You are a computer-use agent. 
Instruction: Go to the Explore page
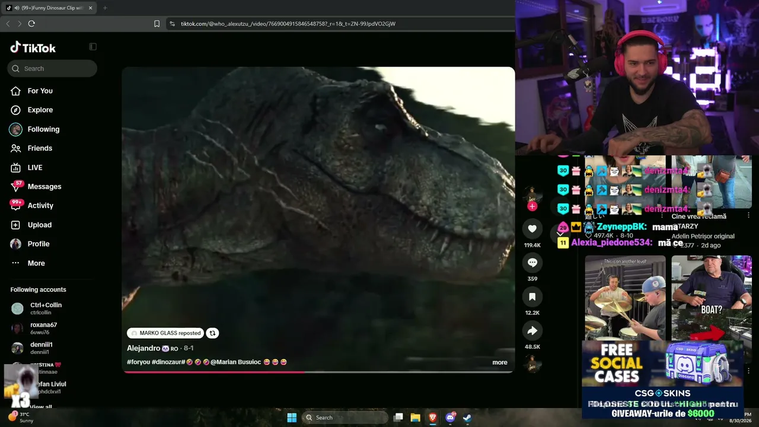[40, 110]
